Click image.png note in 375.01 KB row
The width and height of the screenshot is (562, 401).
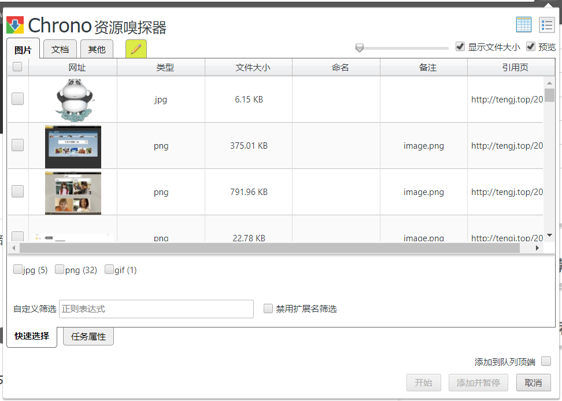[x=424, y=146]
